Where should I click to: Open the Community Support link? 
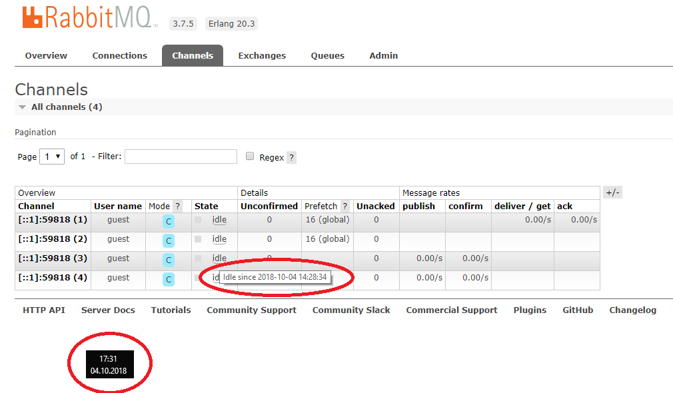pos(251,310)
